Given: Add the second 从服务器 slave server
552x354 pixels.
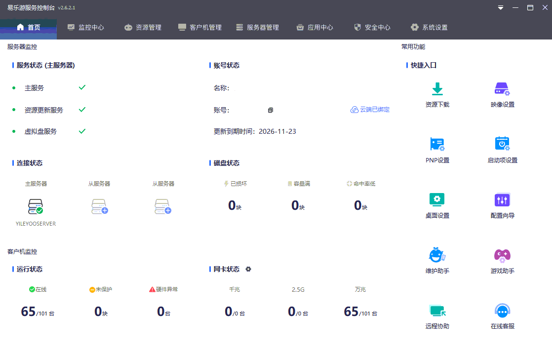Looking at the screenshot, I should tap(162, 206).
